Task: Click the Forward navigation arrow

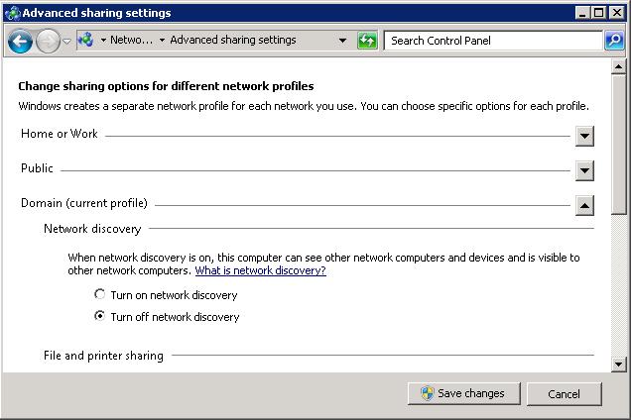Action: [x=47, y=42]
